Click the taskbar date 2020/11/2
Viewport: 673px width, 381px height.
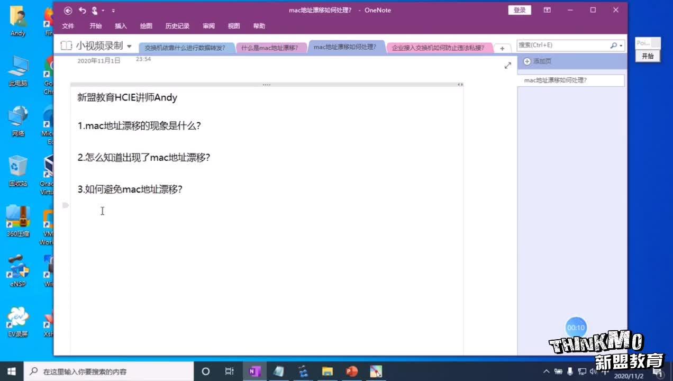(x=629, y=376)
